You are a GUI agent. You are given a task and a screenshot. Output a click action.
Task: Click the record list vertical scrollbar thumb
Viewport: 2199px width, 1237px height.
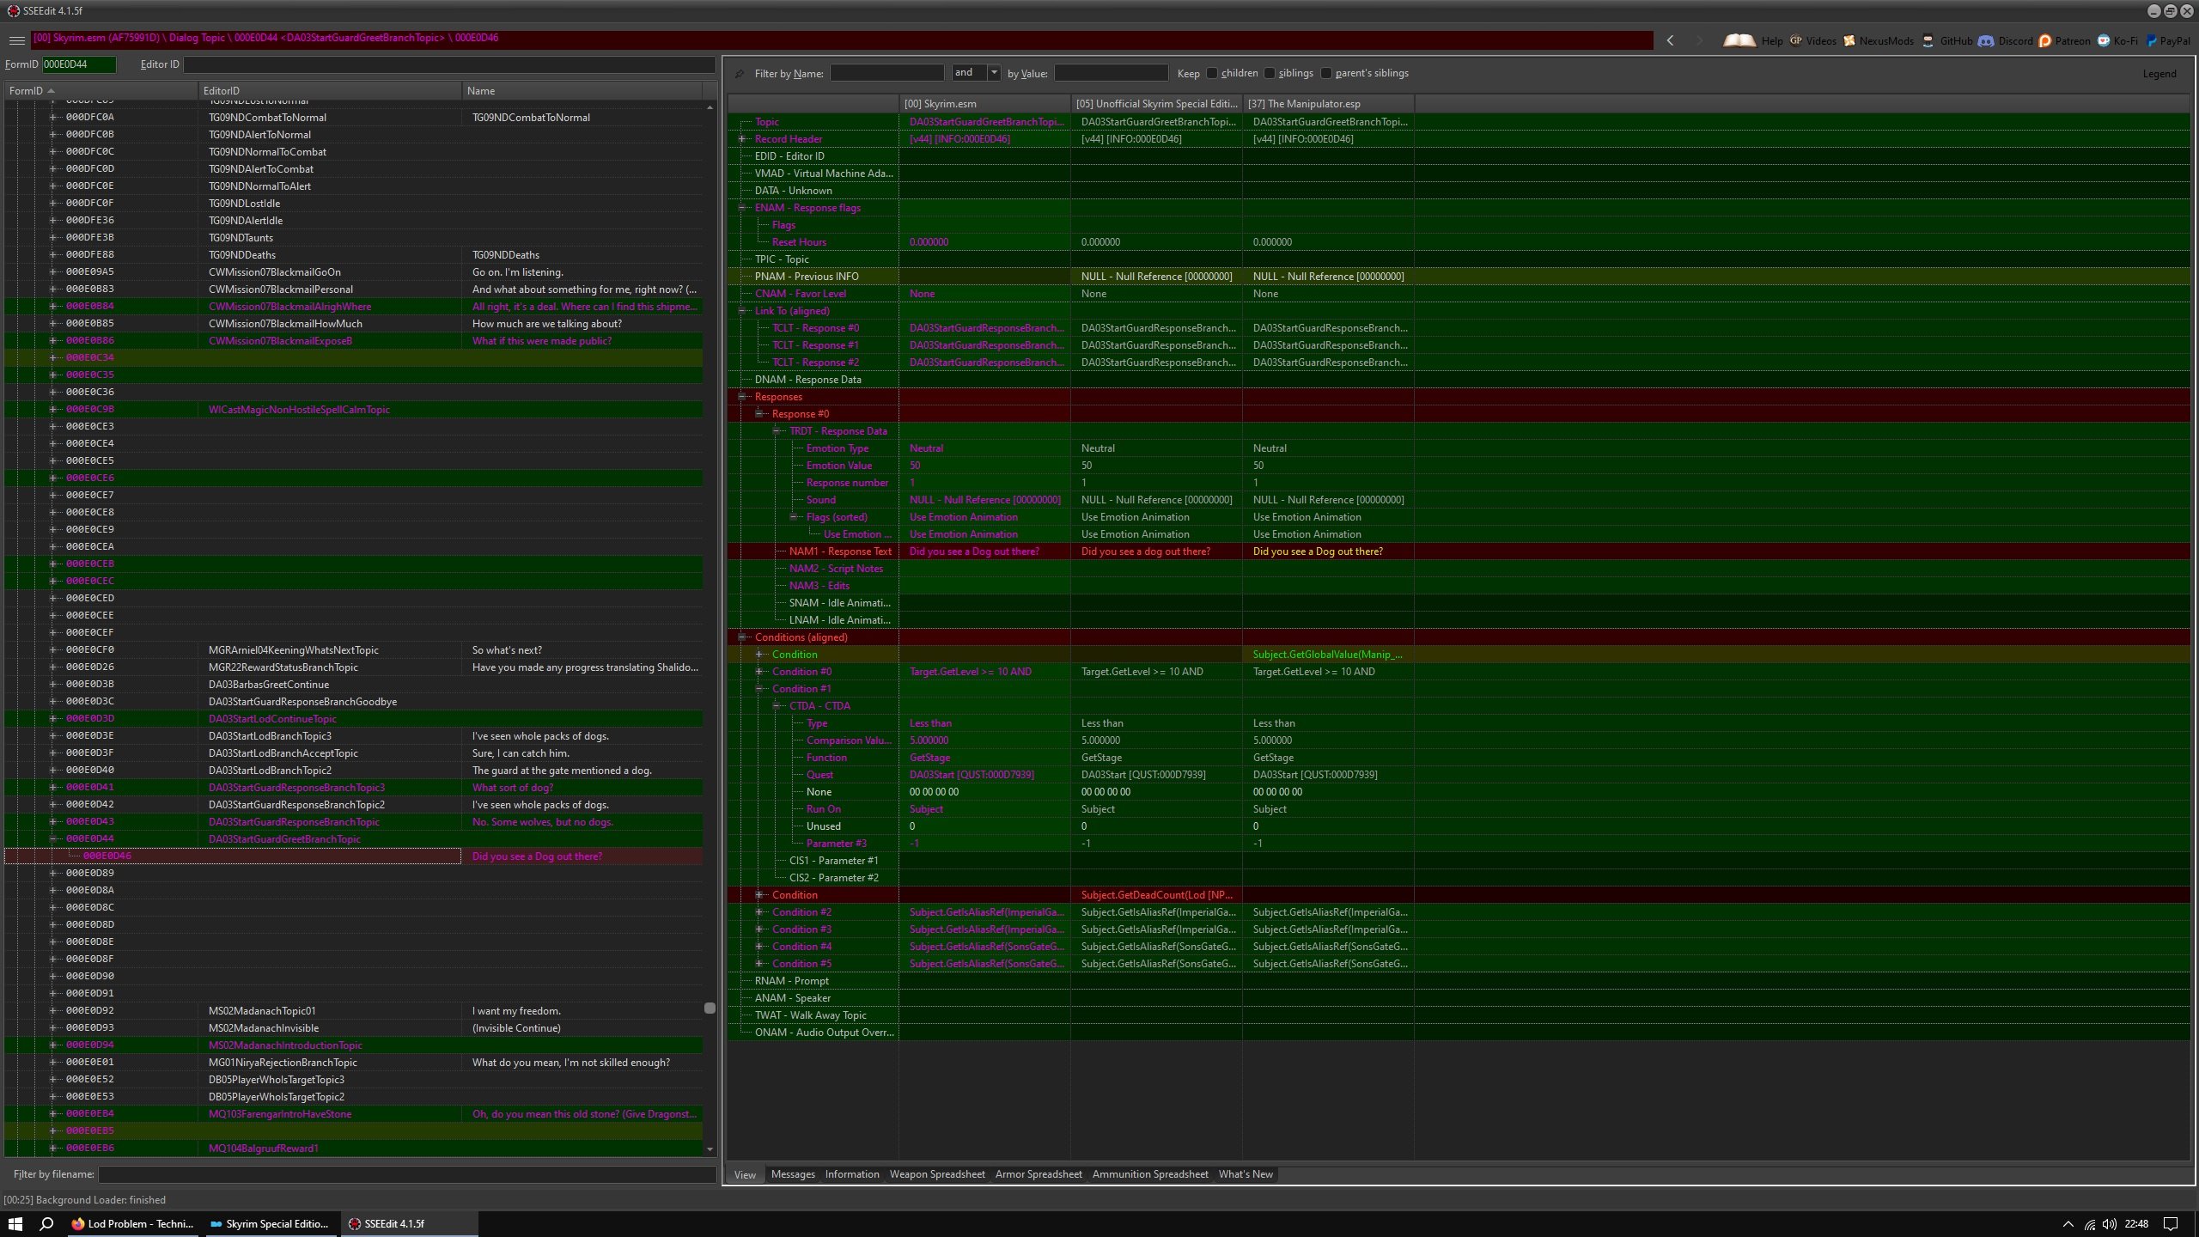[x=710, y=1008]
